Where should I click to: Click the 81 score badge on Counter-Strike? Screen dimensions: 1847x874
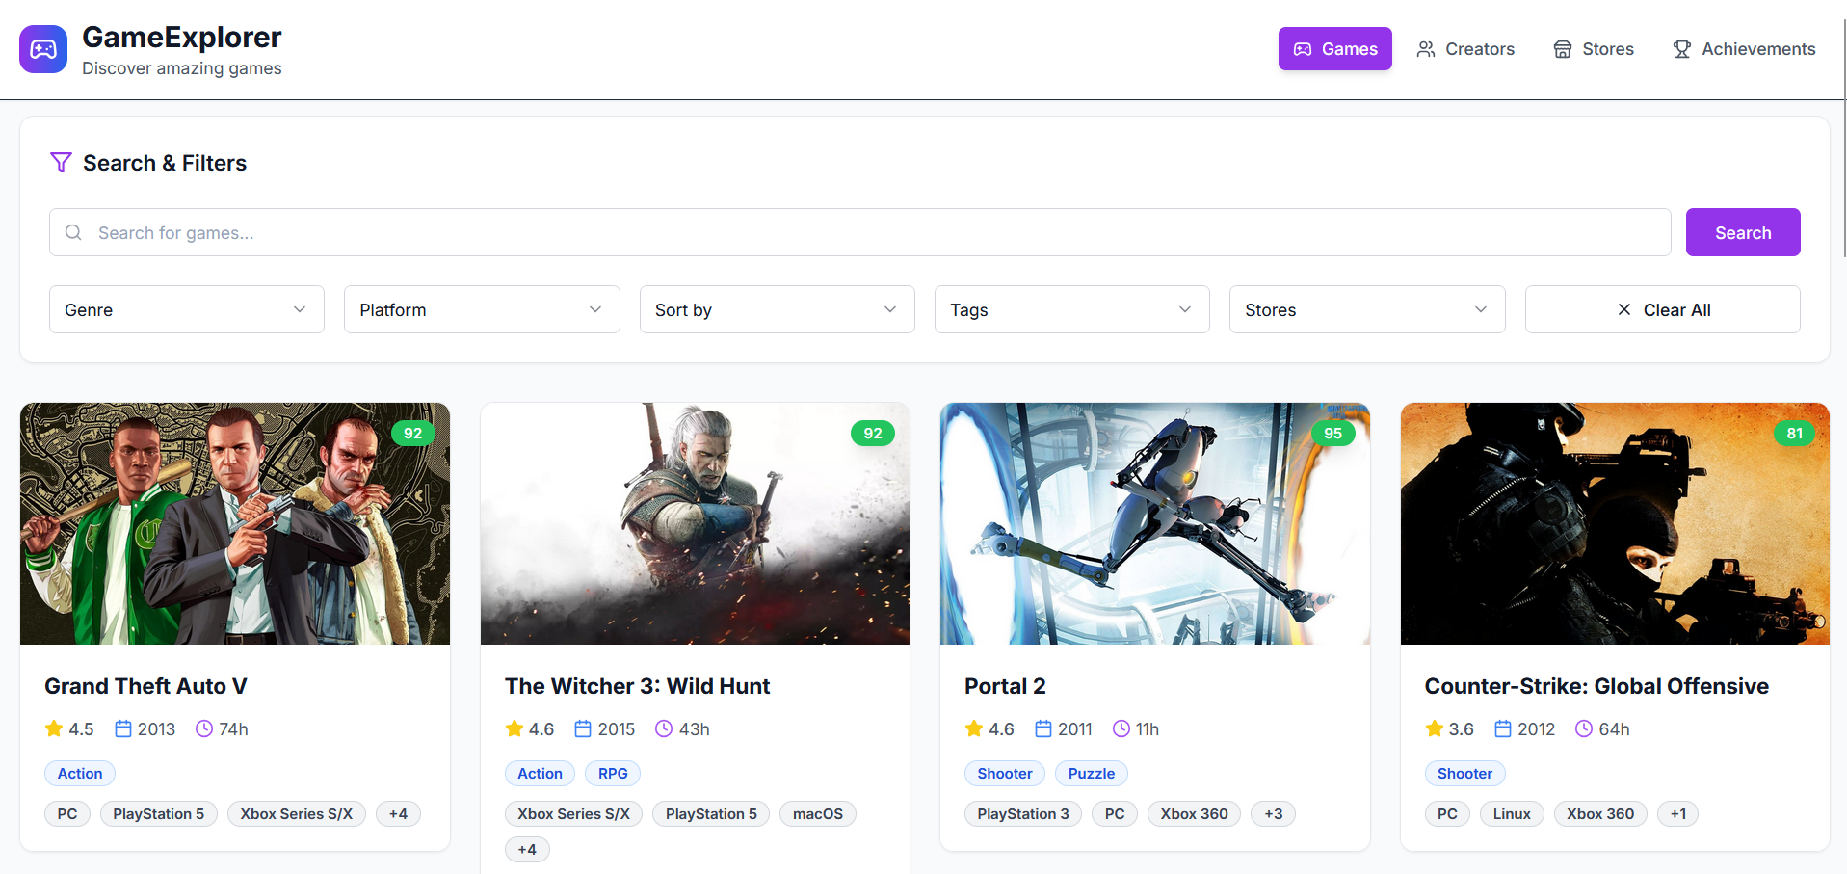(1795, 434)
